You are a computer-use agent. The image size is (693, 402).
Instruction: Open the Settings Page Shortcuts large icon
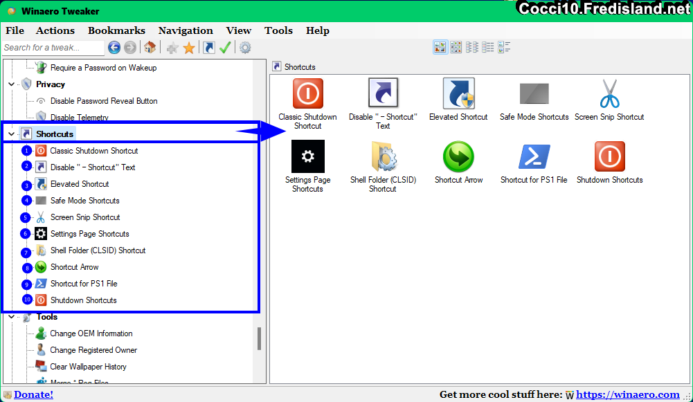tap(307, 156)
